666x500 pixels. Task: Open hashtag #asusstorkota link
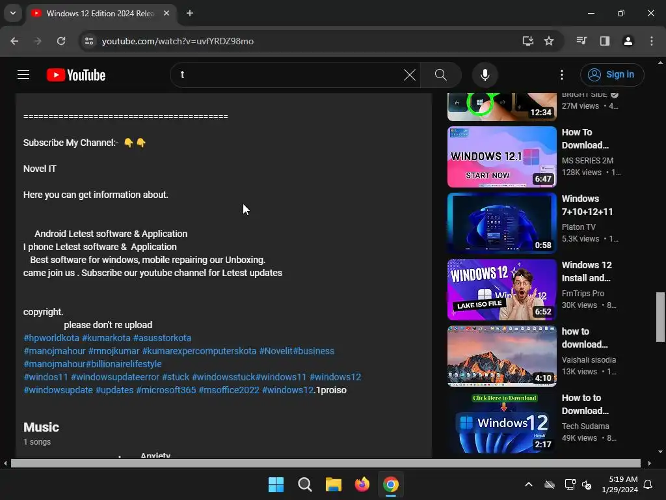162,338
